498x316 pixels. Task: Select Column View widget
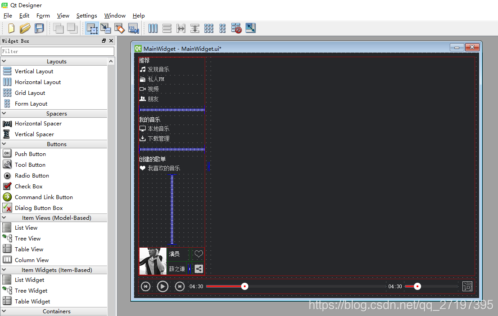32,260
